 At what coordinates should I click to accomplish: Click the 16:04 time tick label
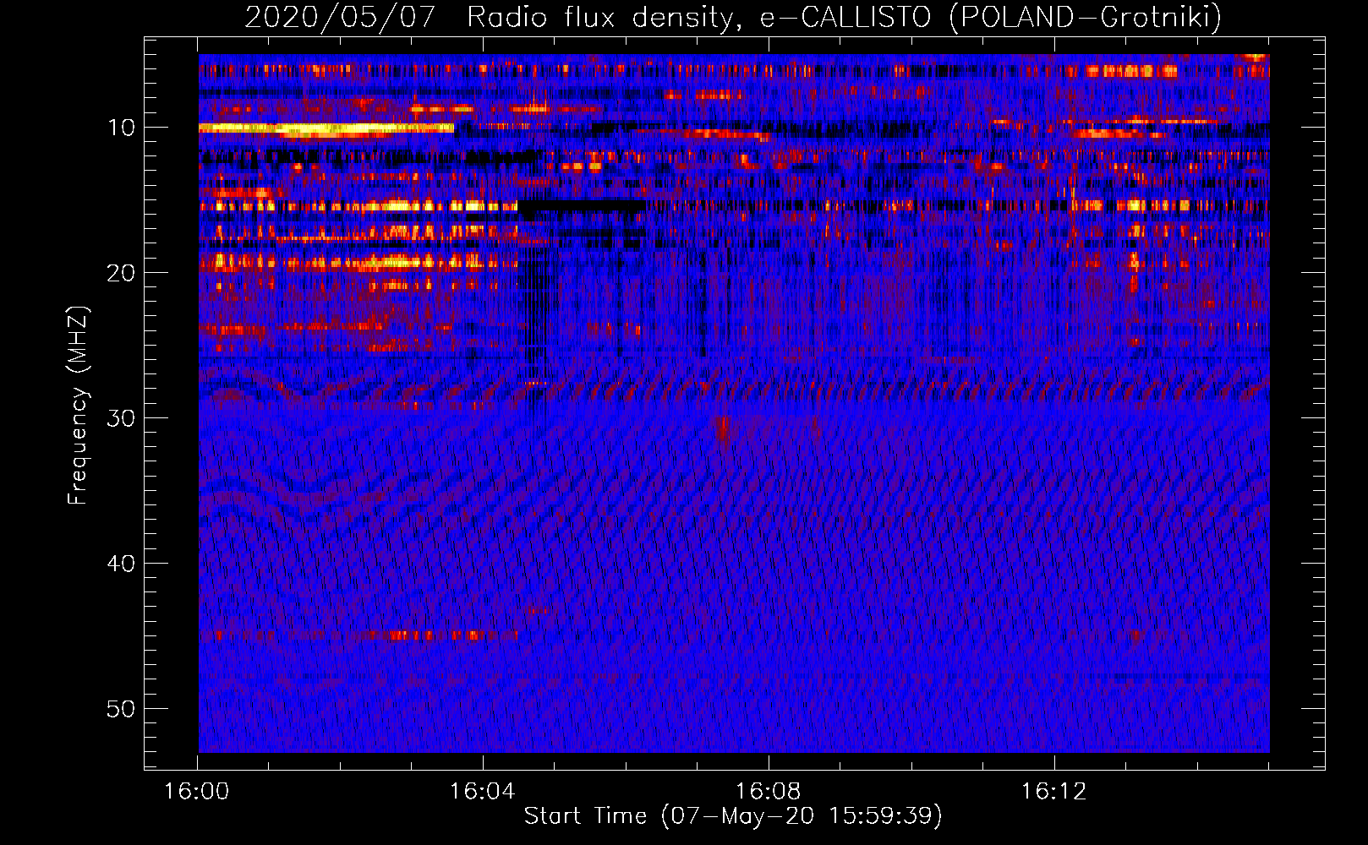[x=483, y=792]
